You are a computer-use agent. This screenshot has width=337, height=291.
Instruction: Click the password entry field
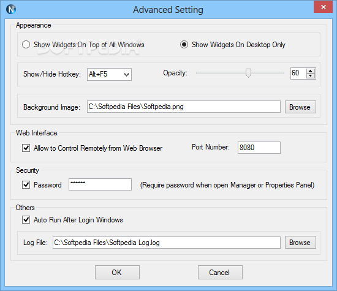(x=100, y=184)
